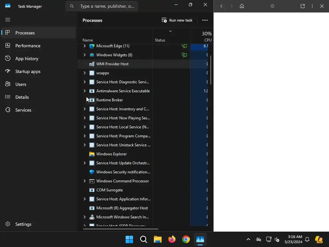Expand the Windows Widgets (8) process group
Screen dimensions: 329x247
click(84, 55)
